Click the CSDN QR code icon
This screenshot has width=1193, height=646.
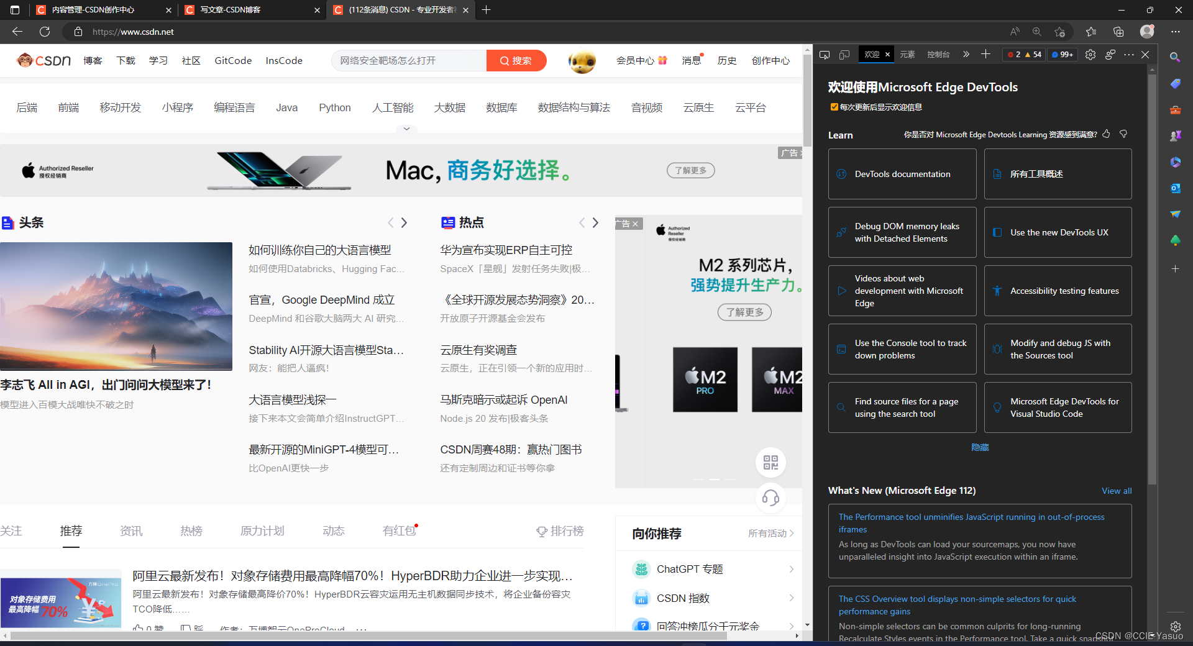(770, 463)
